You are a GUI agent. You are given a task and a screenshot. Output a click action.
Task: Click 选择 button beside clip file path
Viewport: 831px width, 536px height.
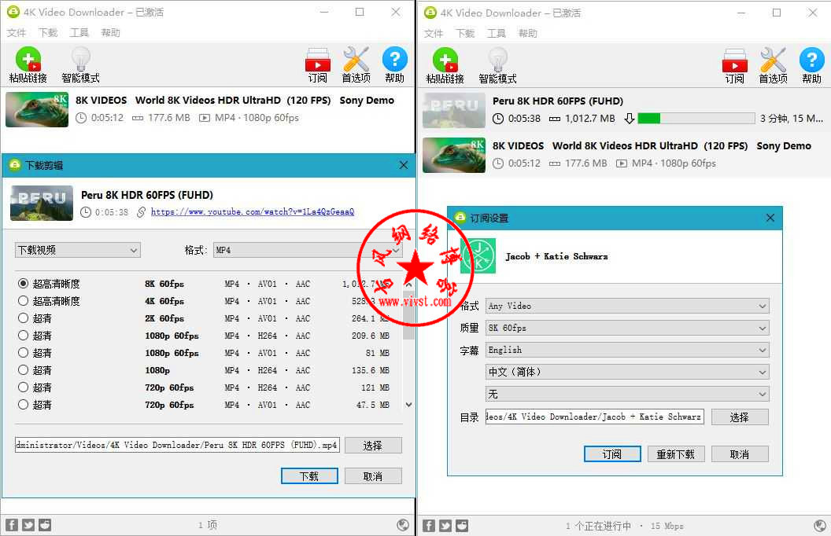373,446
